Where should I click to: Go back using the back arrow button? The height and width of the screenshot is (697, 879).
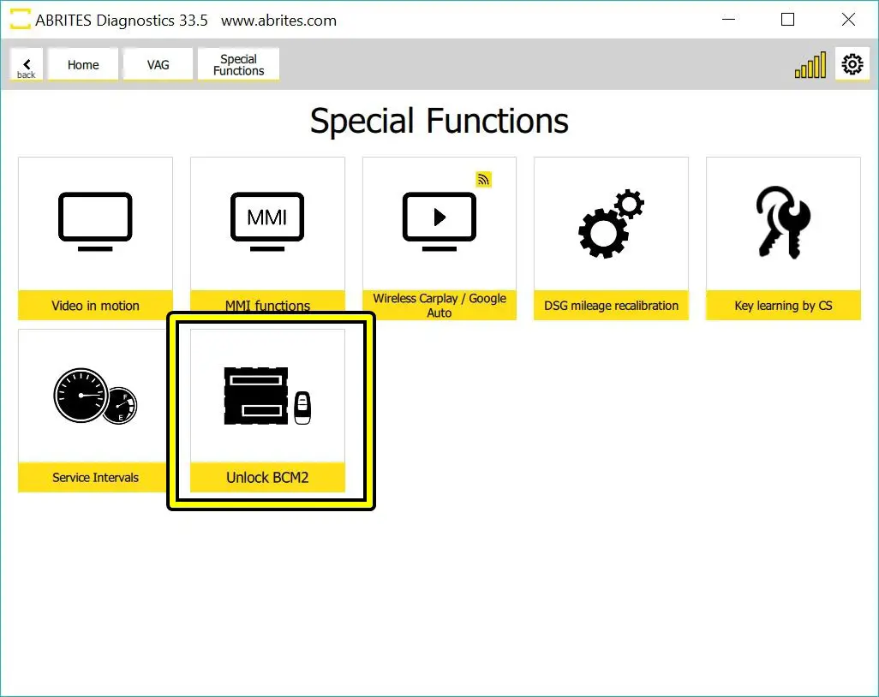tap(27, 64)
